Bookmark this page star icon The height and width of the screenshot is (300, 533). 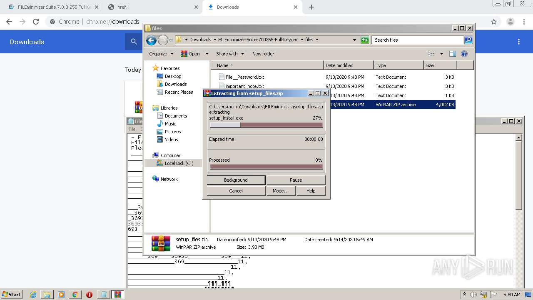[x=494, y=22]
